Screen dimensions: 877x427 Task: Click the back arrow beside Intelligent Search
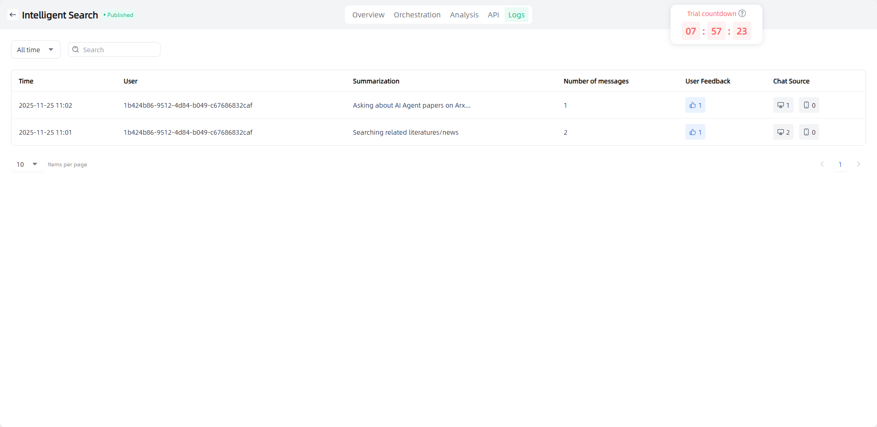coord(13,15)
